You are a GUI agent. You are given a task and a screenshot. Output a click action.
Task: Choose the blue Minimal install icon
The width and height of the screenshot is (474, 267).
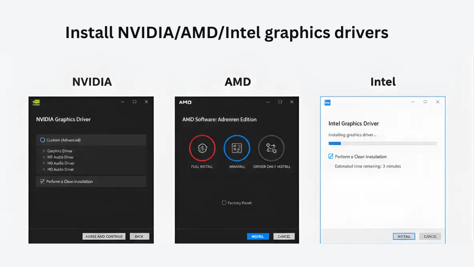[x=236, y=148]
